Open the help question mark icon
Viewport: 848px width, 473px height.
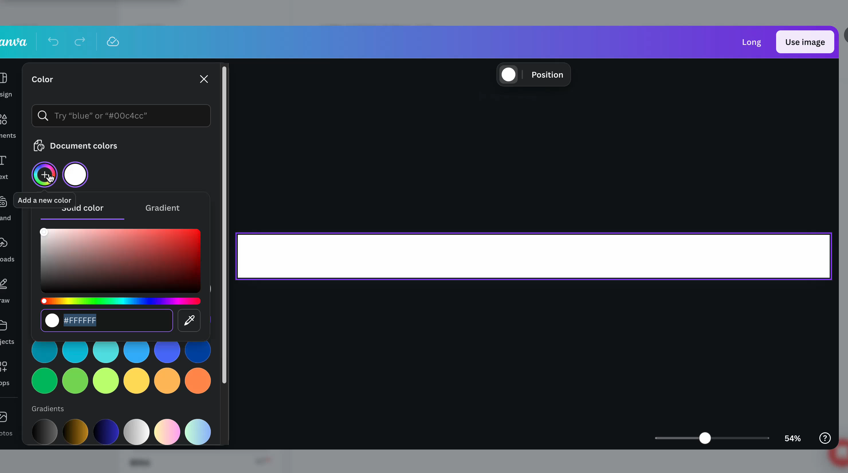[825, 438]
